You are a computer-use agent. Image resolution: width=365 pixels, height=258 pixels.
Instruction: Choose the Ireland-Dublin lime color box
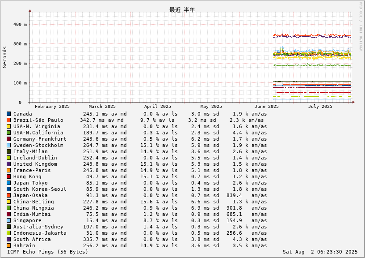pyautogui.click(x=8, y=158)
